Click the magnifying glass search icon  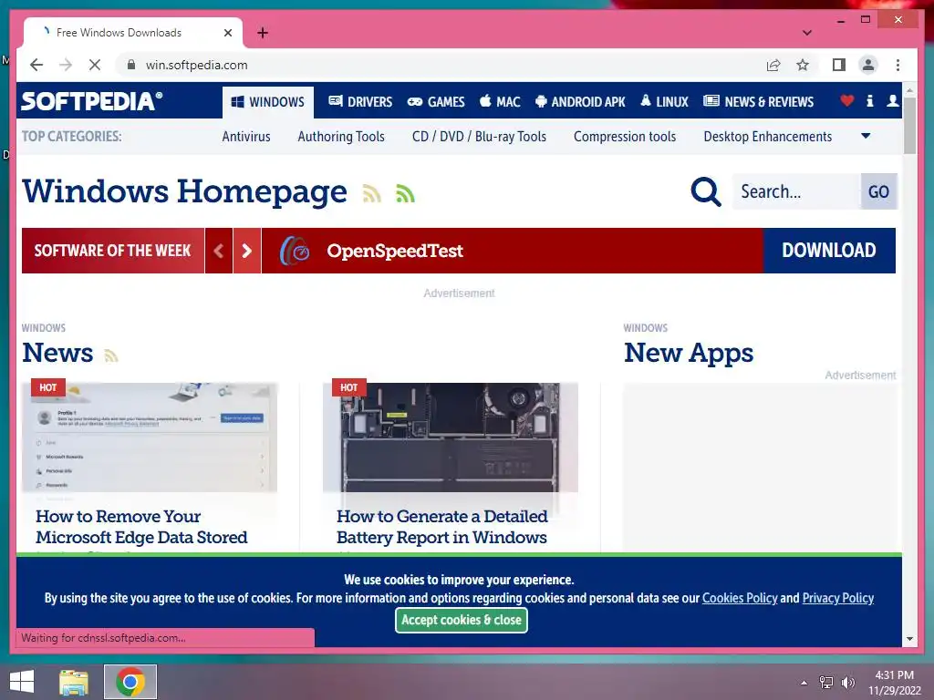706,191
